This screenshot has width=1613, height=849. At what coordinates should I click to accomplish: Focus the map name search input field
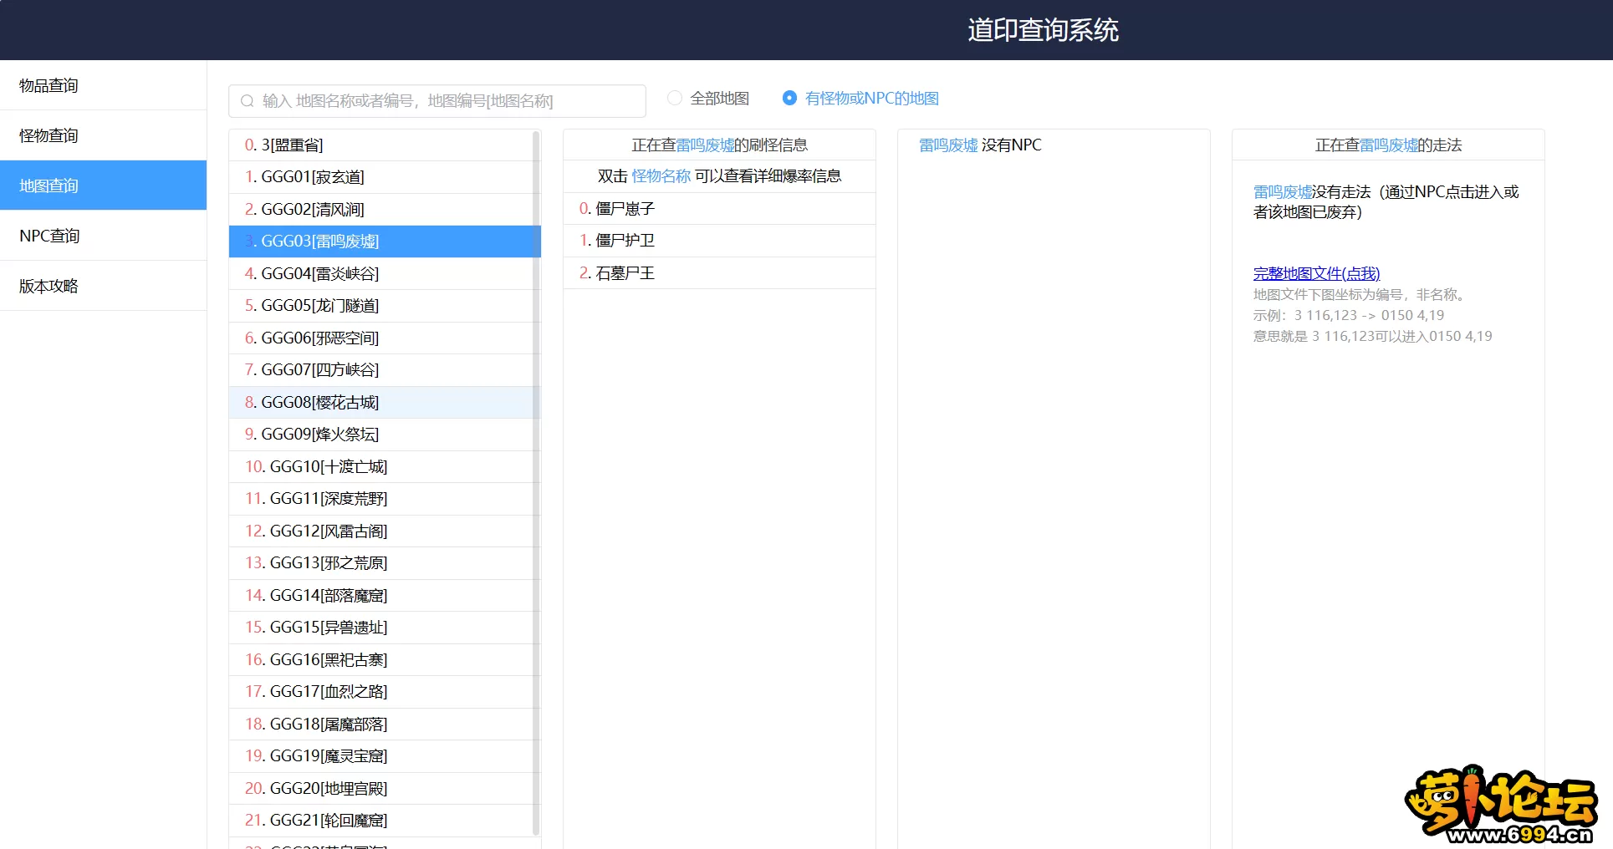(437, 101)
